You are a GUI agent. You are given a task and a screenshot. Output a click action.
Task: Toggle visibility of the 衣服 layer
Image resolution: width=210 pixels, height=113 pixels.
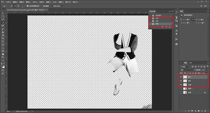181,85
